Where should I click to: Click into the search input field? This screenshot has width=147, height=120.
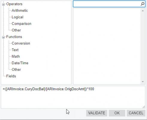pos(107,4)
